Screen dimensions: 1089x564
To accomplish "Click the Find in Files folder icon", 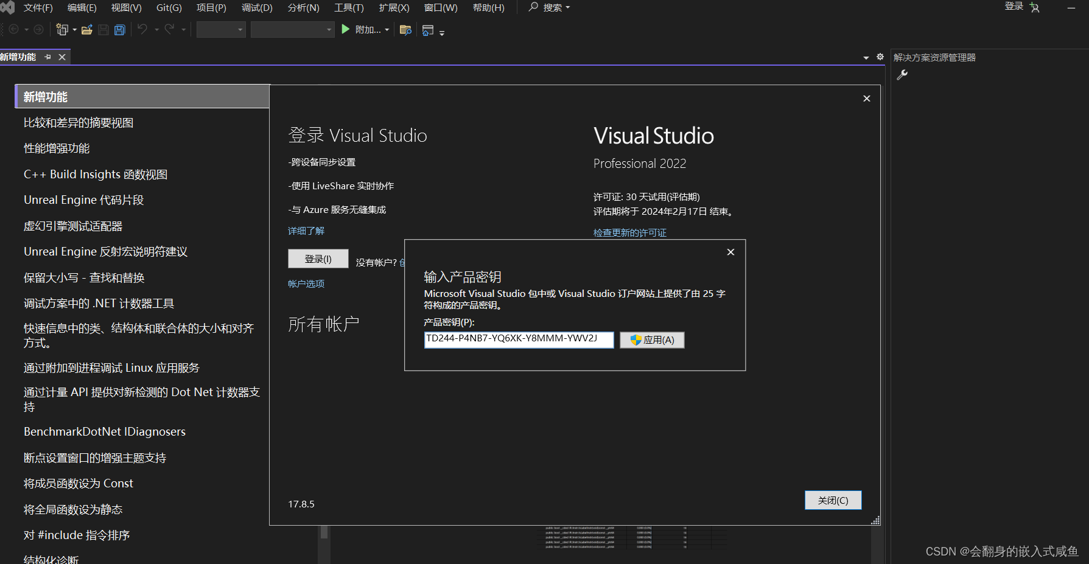I will coord(405,30).
